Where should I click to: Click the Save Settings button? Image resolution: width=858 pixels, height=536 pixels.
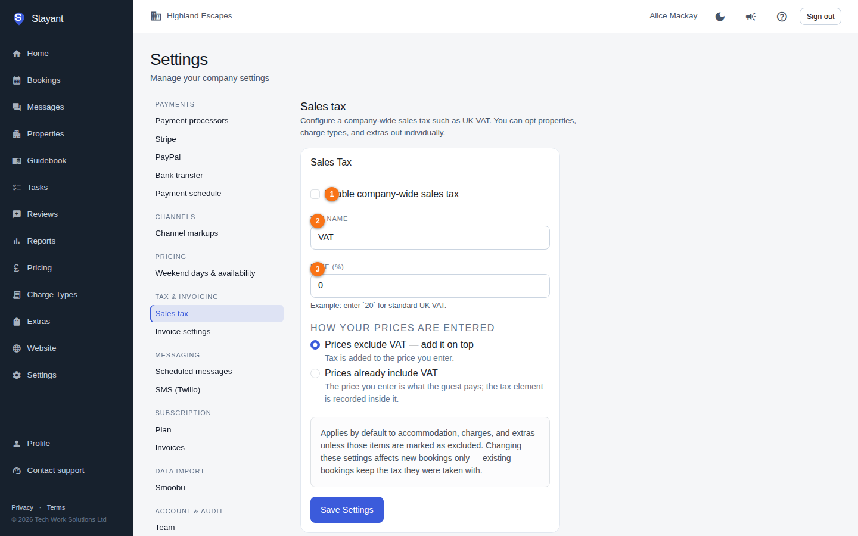pyautogui.click(x=347, y=510)
